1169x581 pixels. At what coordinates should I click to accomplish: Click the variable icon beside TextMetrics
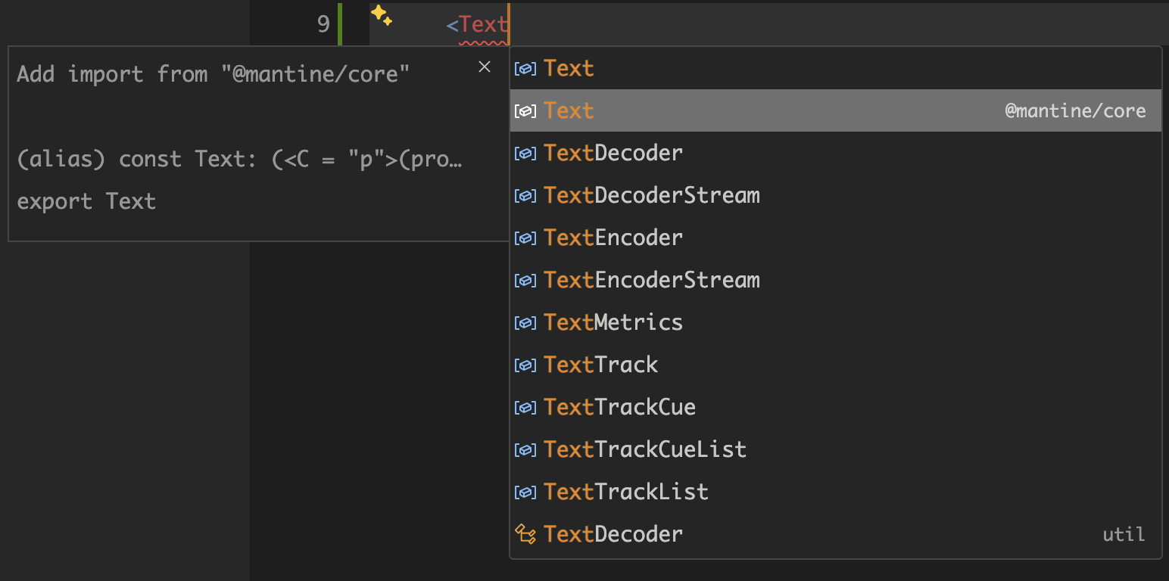point(524,323)
